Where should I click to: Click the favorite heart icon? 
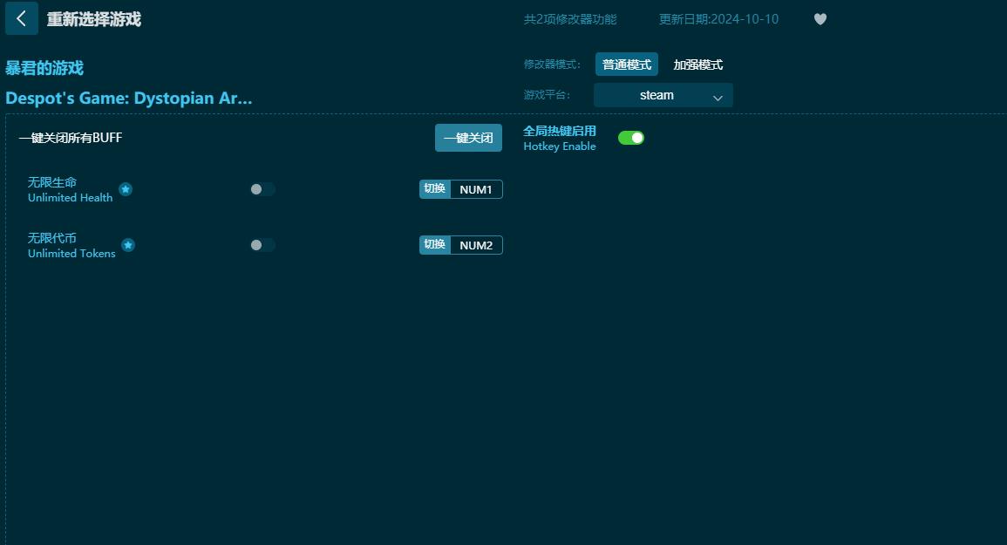820,19
